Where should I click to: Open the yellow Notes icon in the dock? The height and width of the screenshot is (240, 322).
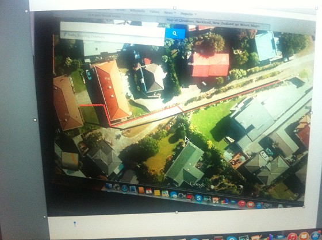(157, 193)
